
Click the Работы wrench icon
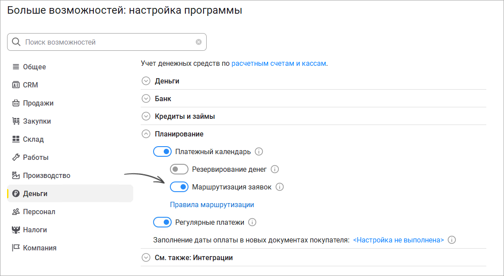click(16, 157)
